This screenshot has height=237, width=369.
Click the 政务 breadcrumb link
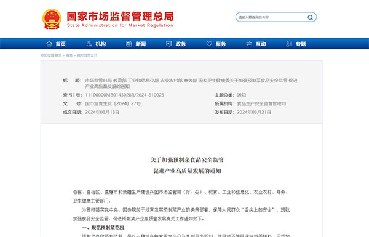(x=69, y=55)
